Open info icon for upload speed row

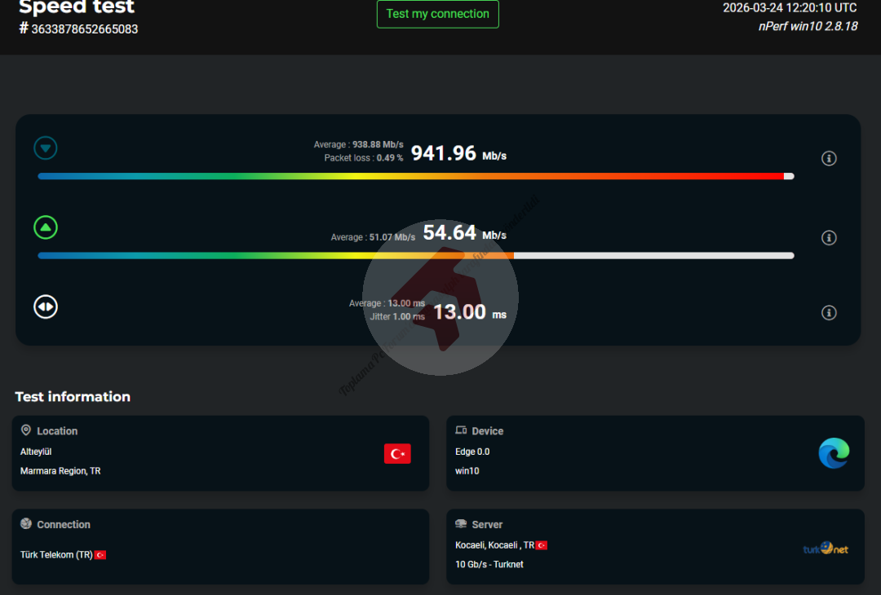pyautogui.click(x=829, y=237)
